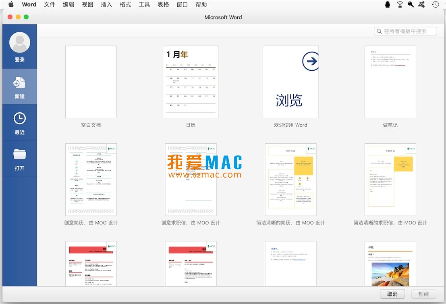The image size is (446, 304).
Task: Click the 做笔记 caption text
Action: [x=390, y=125]
